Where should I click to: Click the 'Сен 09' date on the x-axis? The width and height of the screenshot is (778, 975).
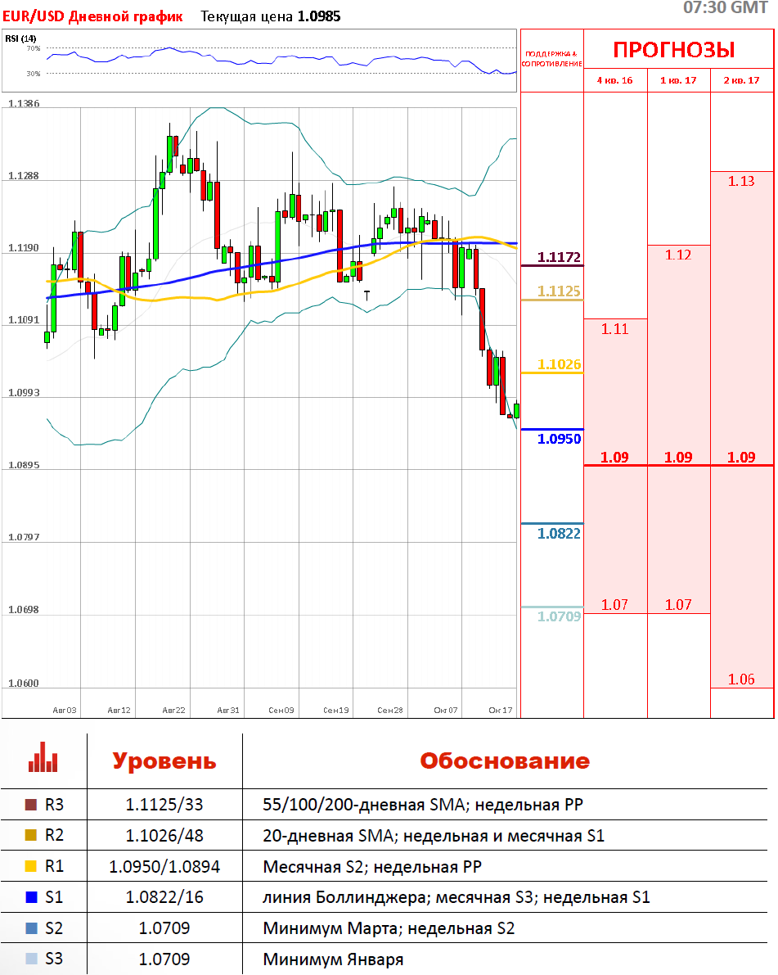[281, 710]
